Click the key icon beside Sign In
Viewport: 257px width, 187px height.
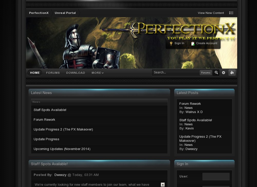(171, 43)
